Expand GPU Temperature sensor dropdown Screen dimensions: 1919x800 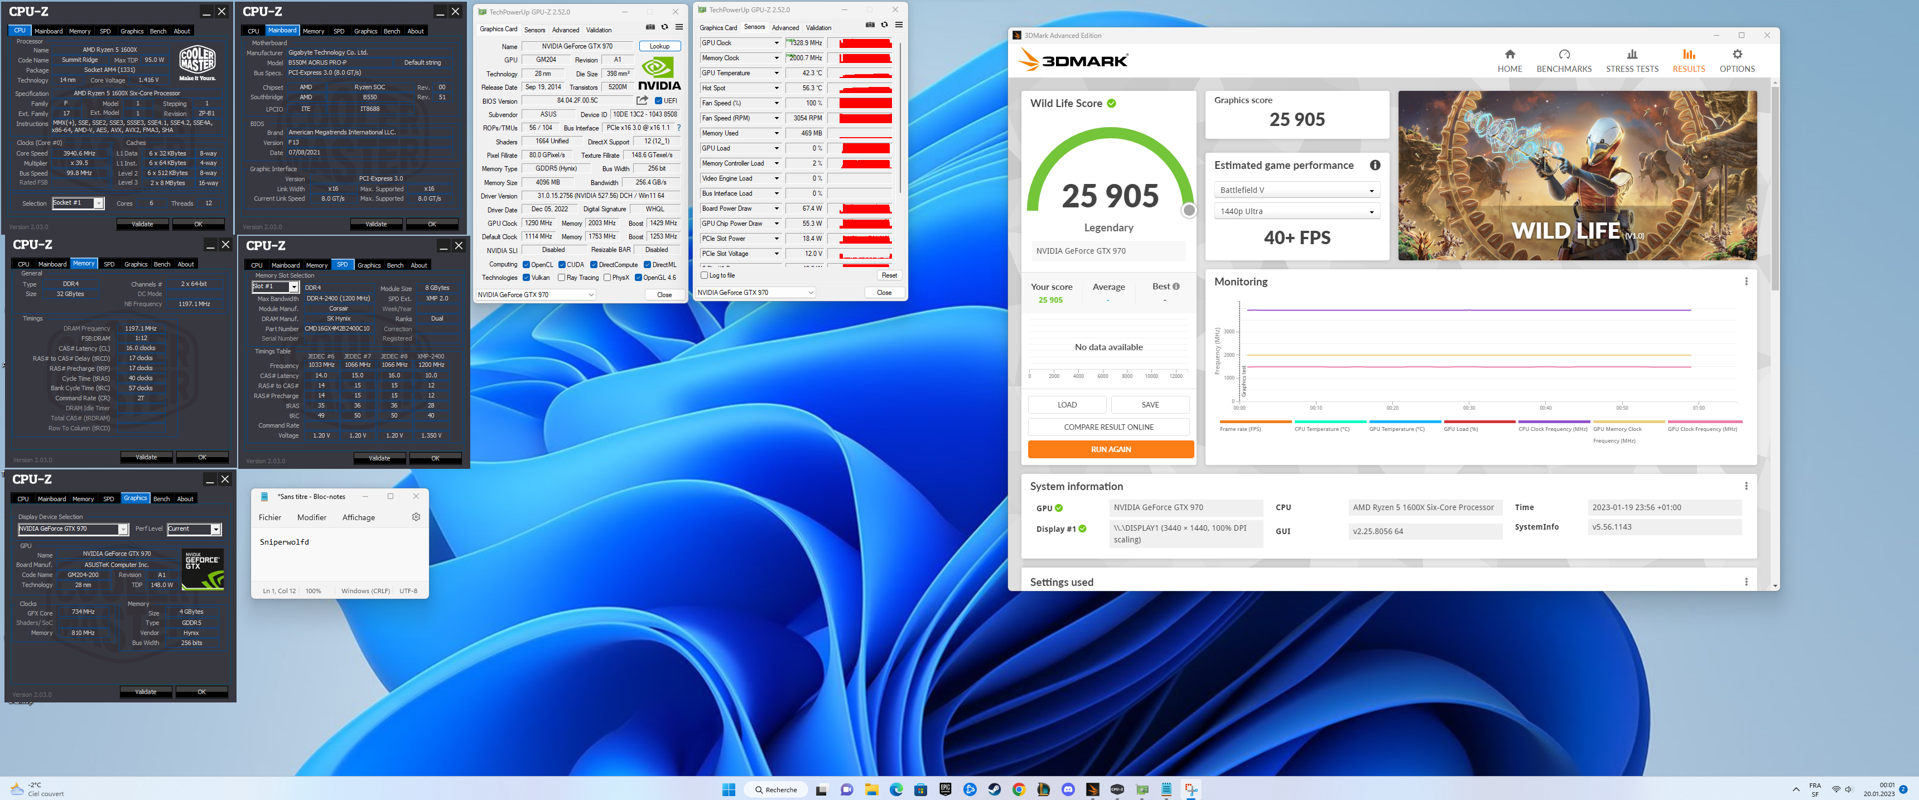tap(776, 73)
